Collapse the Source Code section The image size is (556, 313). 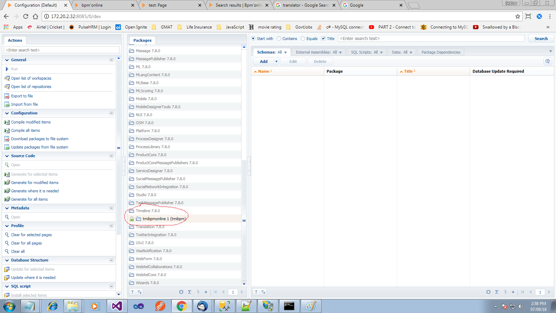(x=112, y=156)
